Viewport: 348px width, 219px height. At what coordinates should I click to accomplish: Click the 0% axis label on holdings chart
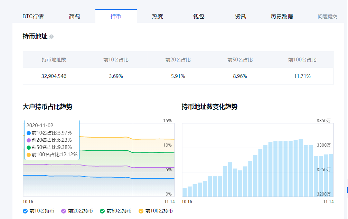click(x=169, y=194)
